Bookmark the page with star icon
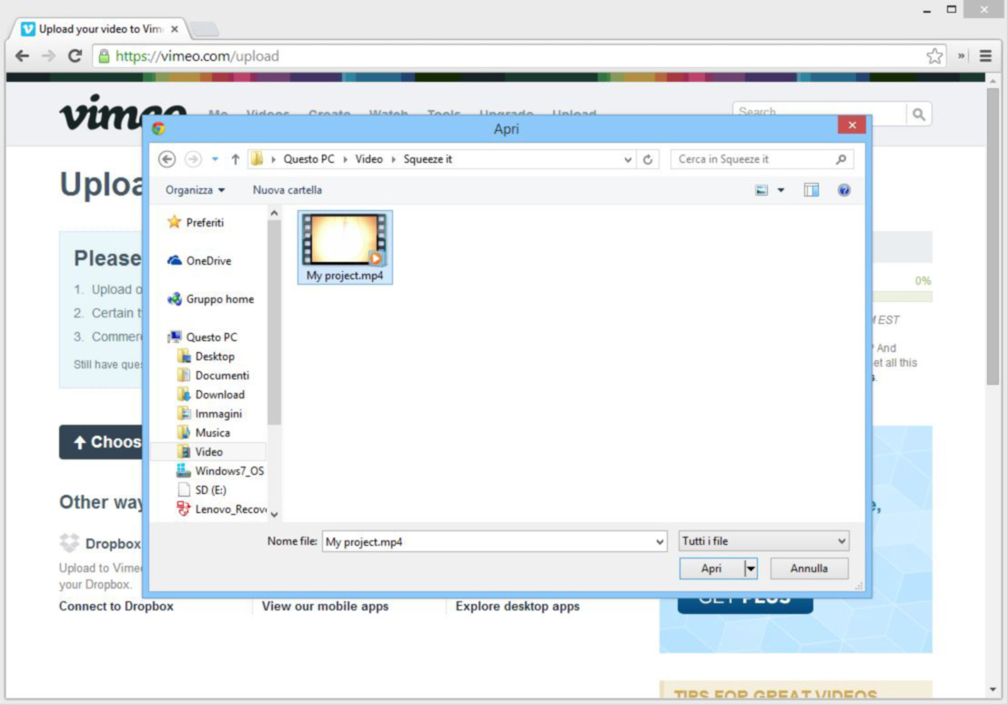Viewport: 1008px width, 705px height. click(x=934, y=55)
